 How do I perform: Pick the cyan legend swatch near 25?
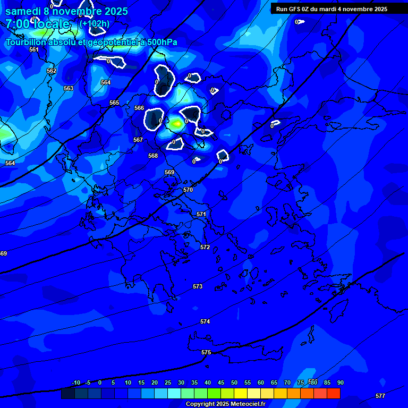click(174, 394)
